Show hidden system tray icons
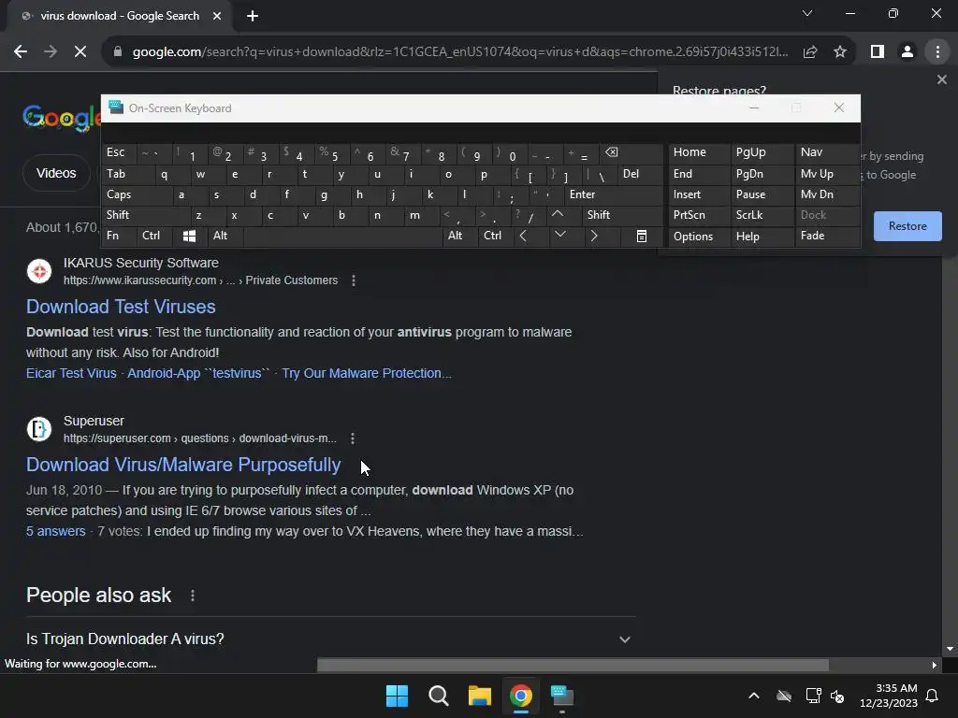Viewport: 958px width, 718px height. 754,696
